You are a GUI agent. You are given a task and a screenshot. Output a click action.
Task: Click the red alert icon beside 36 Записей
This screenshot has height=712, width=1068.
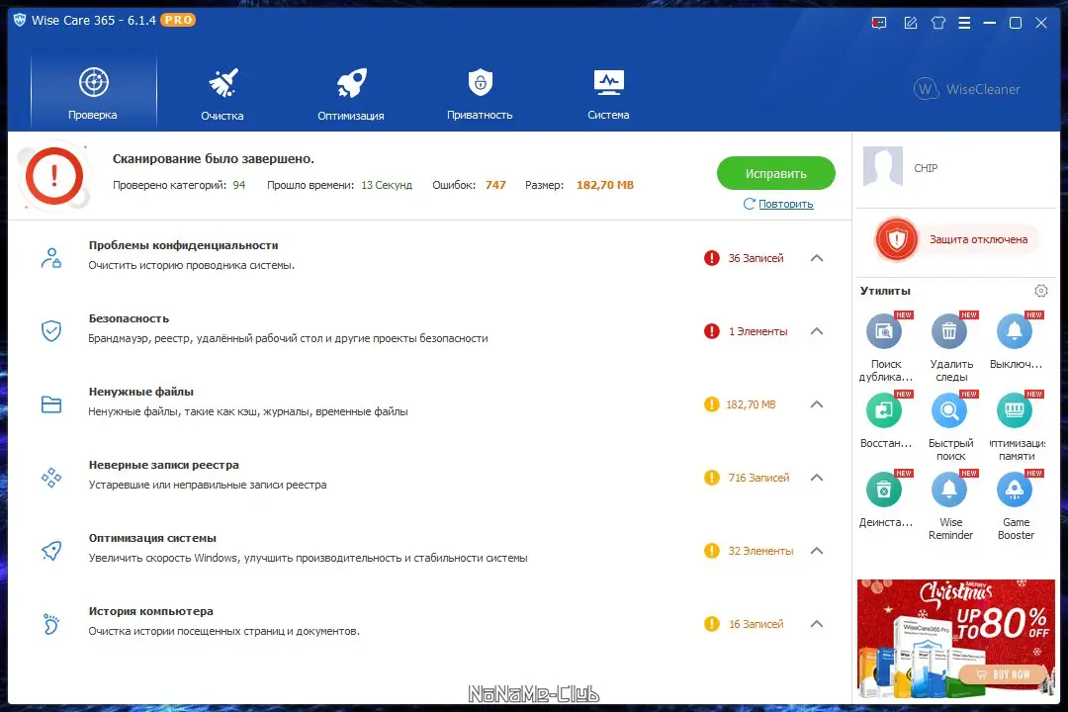711,258
